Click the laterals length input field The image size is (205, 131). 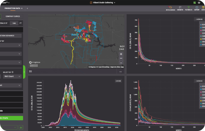click(x=13, y=23)
